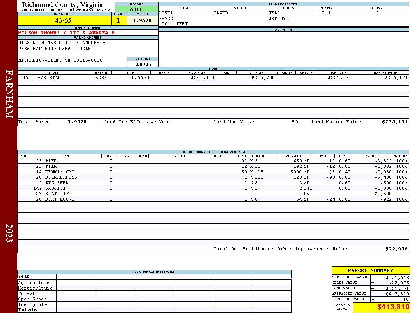This screenshot has width=411, height=313.
Task: Select the BOAT LIFT row
Action: point(213,194)
